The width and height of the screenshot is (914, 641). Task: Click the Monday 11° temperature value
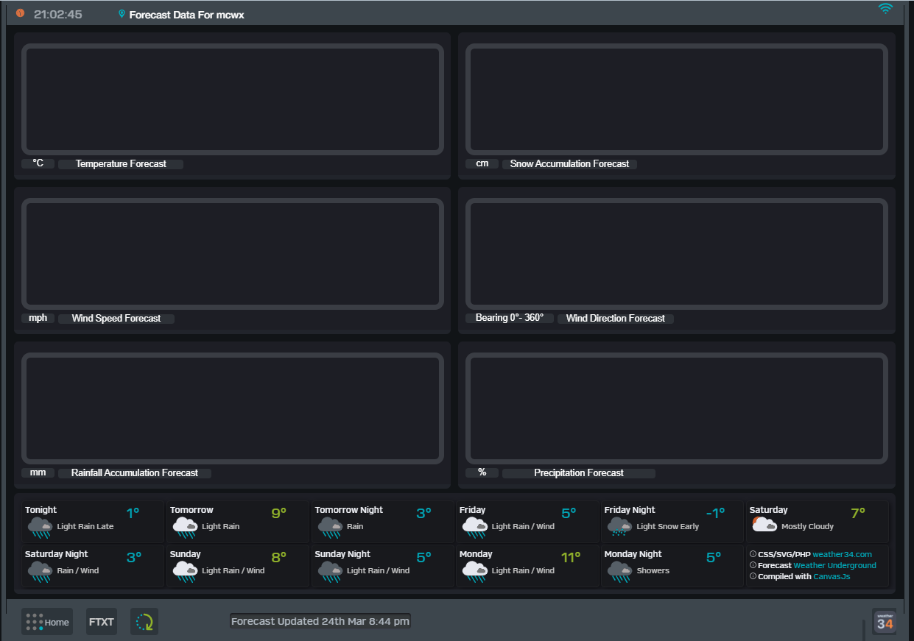point(571,557)
